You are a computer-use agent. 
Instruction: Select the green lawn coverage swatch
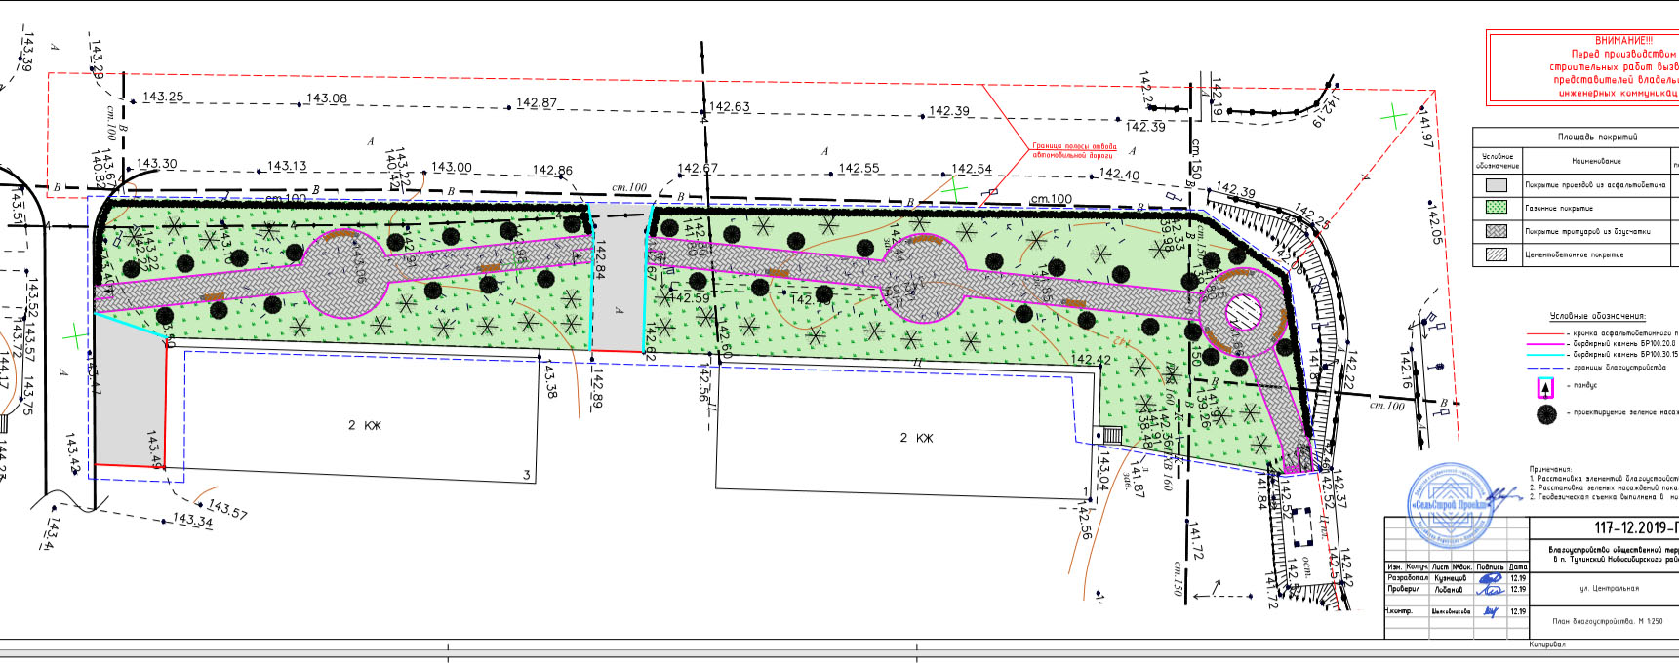click(1496, 208)
